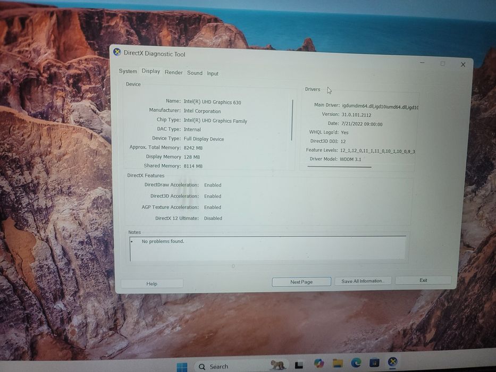Screen dimensions: 496x372
Task: Click the 'Drivers' group label
Action: pos(313,89)
